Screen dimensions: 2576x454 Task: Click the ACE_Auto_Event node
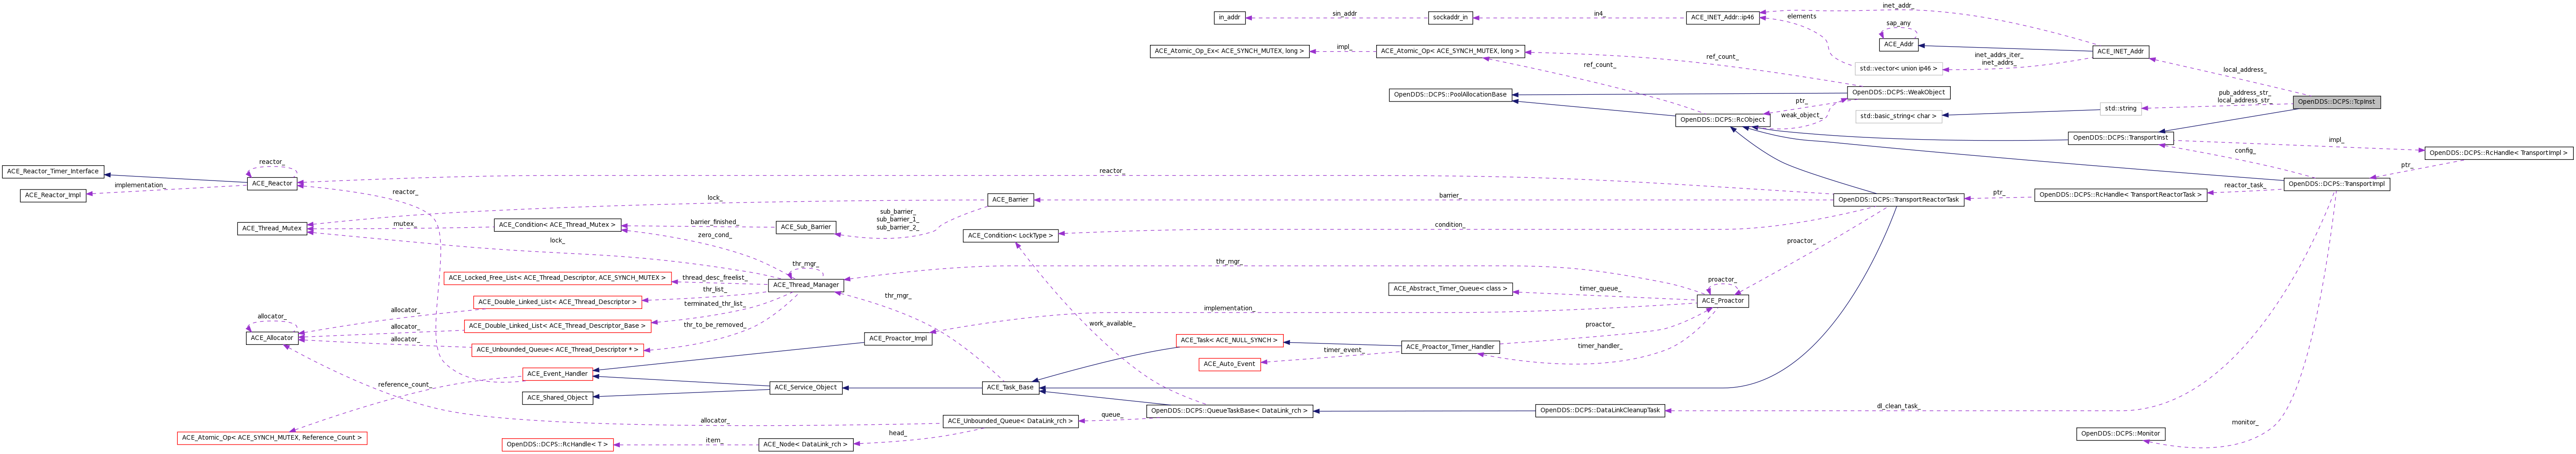tap(1229, 365)
